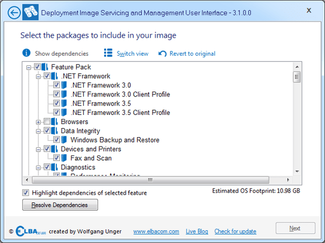Uncheck .NET Framework 3.0 Client Profile checkbox

click(57, 94)
